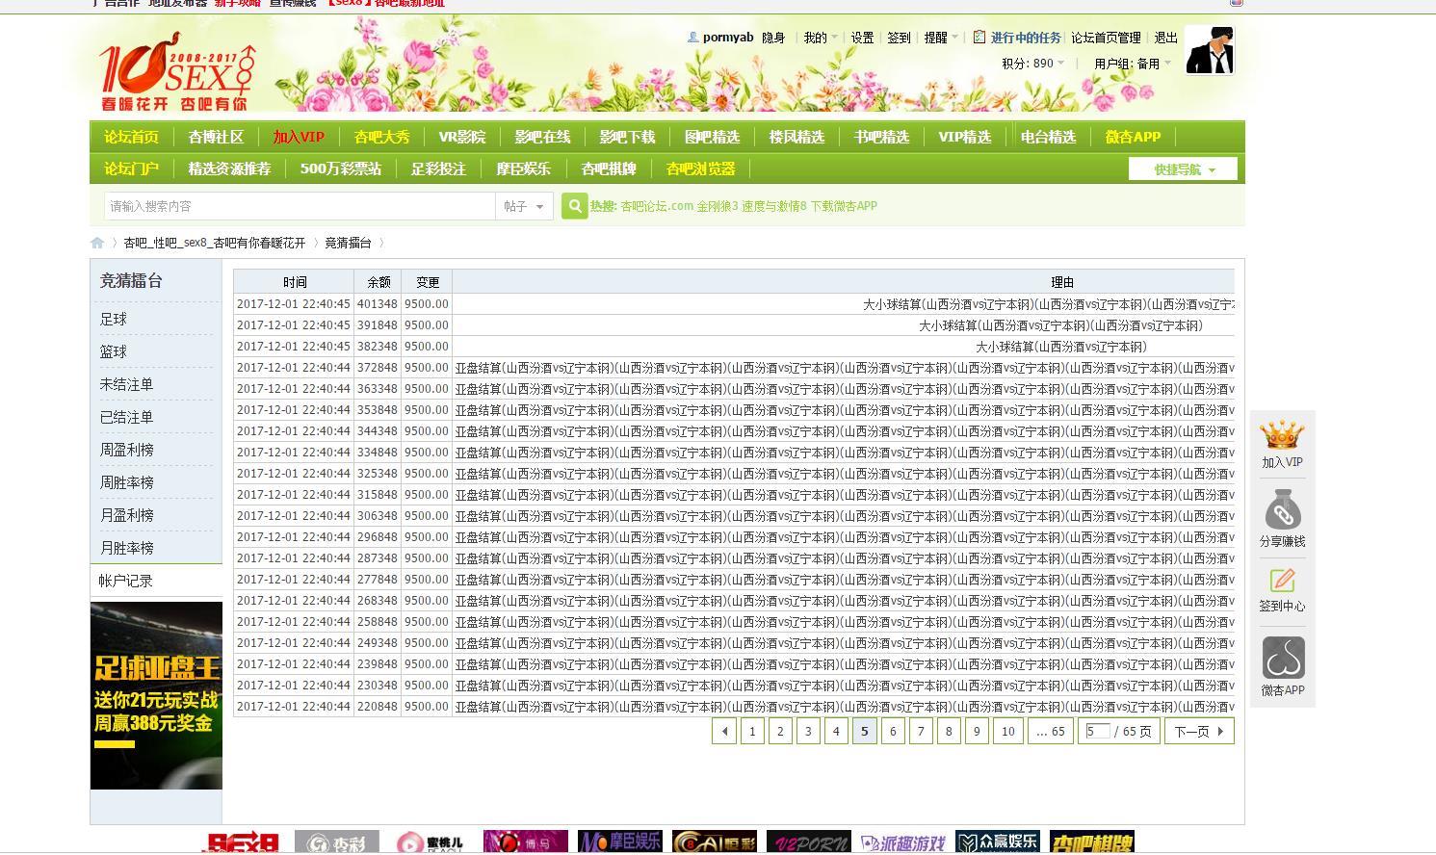1436x855 pixels.
Task: Click the 众赢娱乐 partner logo at the bottom
Action: pos(998,842)
